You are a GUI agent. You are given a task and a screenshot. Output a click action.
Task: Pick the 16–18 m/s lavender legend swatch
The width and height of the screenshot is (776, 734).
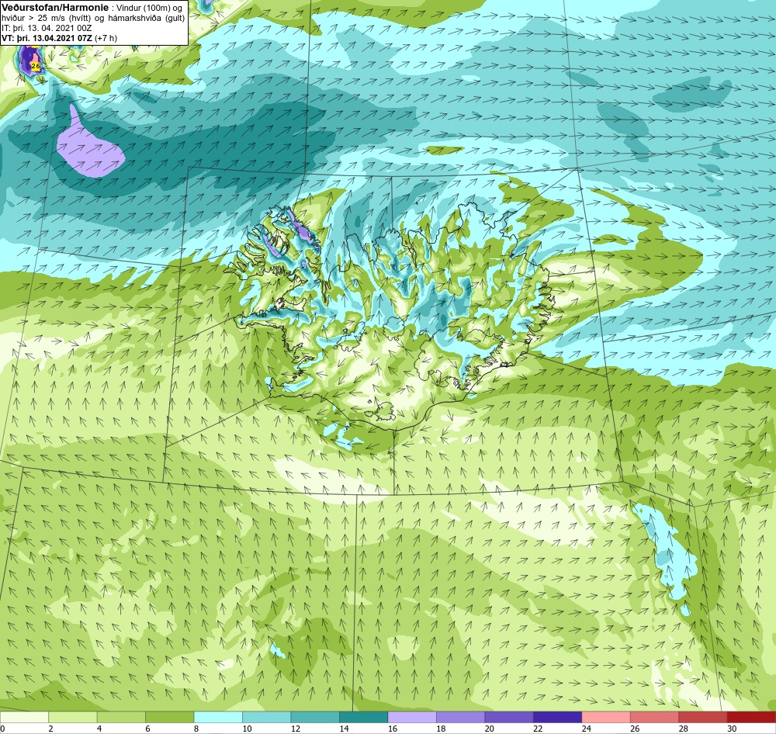(x=412, y=717)
